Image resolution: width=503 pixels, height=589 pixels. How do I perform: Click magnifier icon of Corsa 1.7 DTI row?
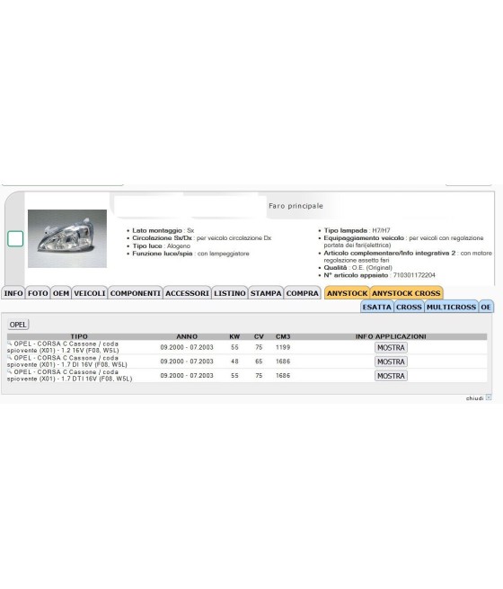(10, 371)
